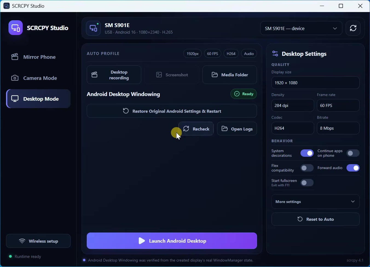This screenshot has width=370, height=267.
Task: Click the Recheck button
Action: click(x=196, y=129)
